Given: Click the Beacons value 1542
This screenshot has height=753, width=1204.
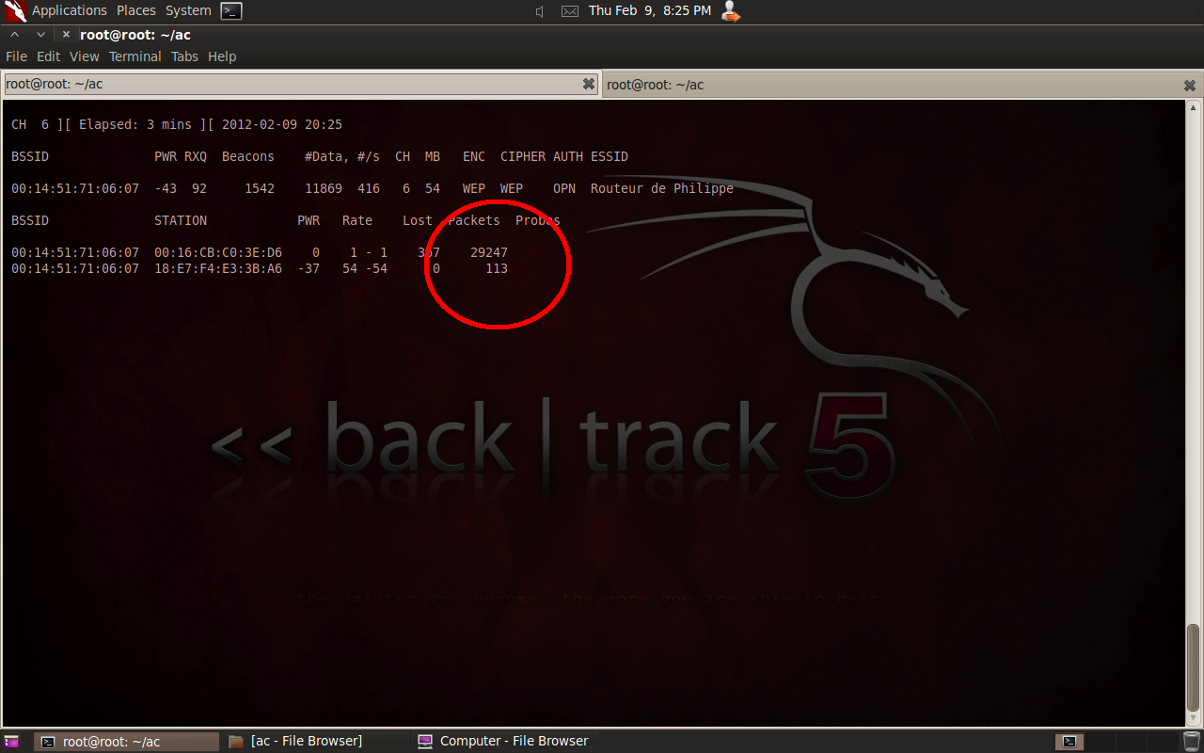Looking at the screenshot, I should pos(260,188).
